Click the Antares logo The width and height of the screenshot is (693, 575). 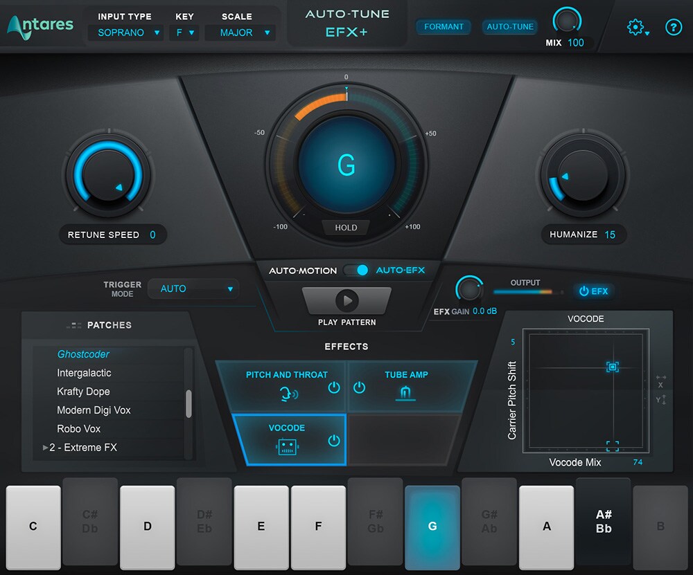click(40, 26)
